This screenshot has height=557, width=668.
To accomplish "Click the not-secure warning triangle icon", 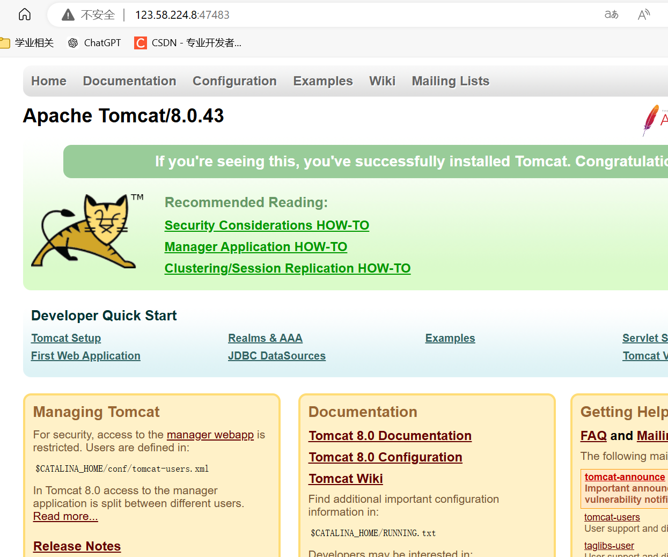I will click(x=68, y=14).
